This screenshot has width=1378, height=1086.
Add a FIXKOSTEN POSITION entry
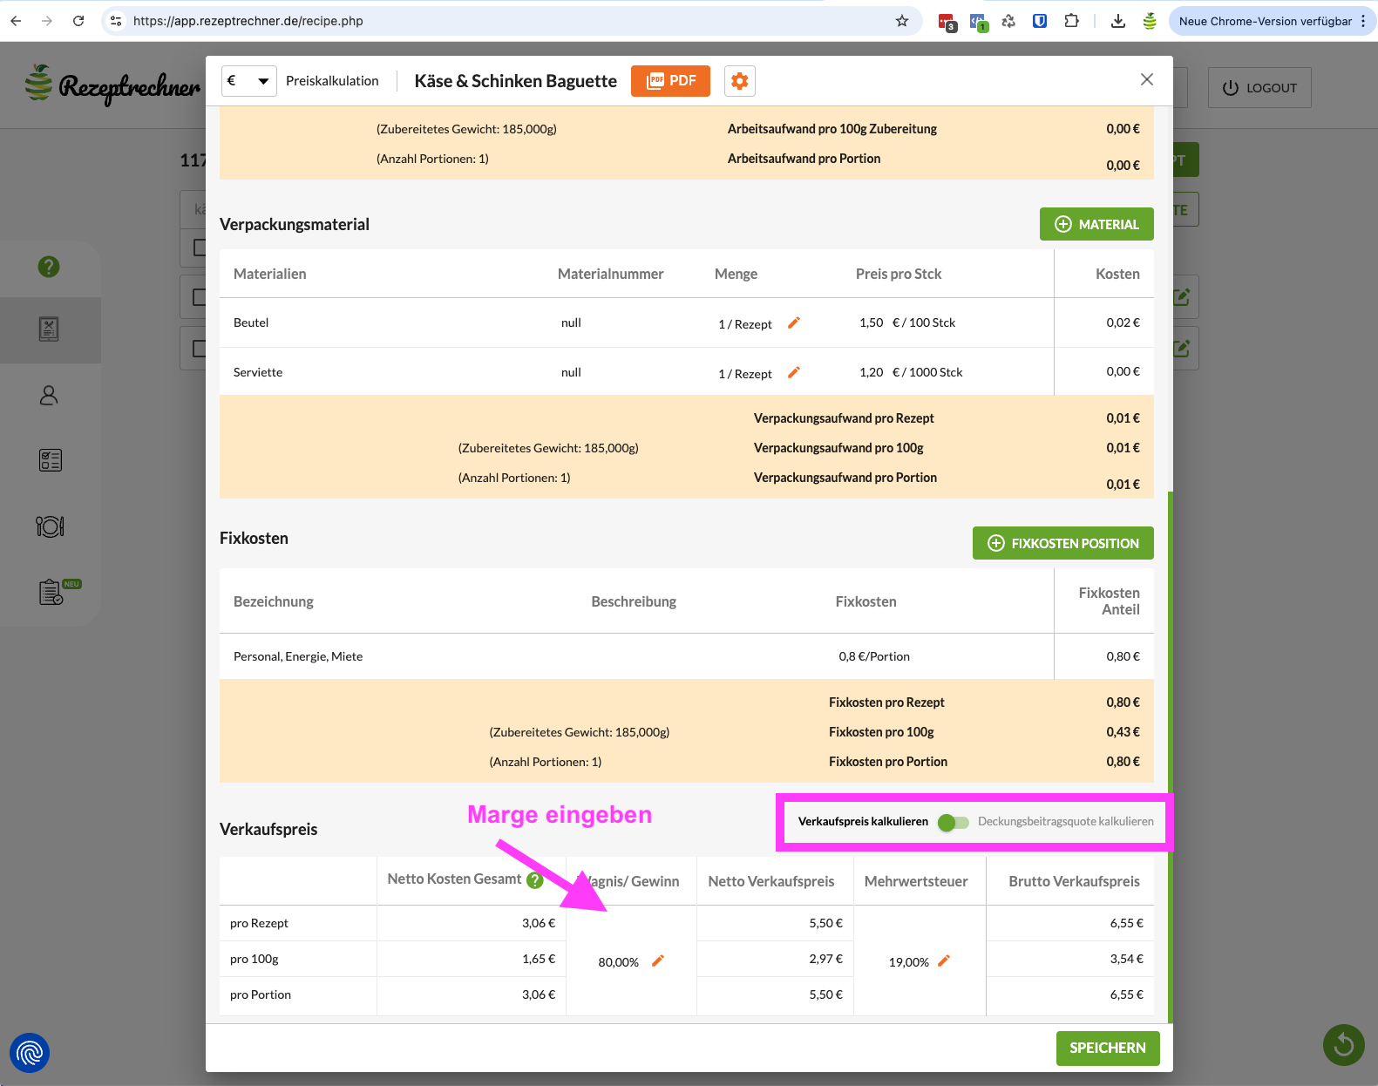click(1062, 543)
